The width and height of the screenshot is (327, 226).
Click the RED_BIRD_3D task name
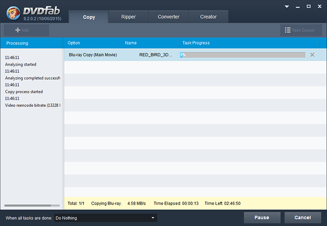click(x=156, y=55)
